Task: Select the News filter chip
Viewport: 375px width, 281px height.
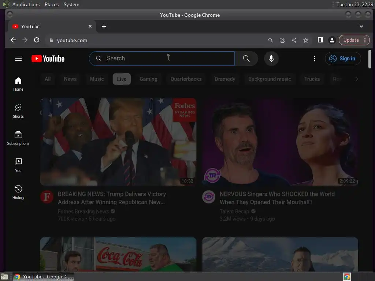Action: pyautogui.click(x=70, y=79)
